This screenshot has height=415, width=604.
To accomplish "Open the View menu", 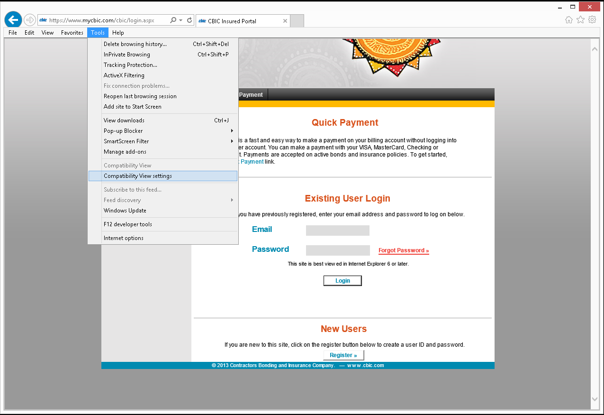I will click(x=48, y=33).
